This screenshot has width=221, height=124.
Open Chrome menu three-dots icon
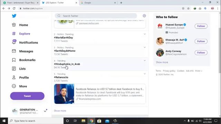pos(218,8)
